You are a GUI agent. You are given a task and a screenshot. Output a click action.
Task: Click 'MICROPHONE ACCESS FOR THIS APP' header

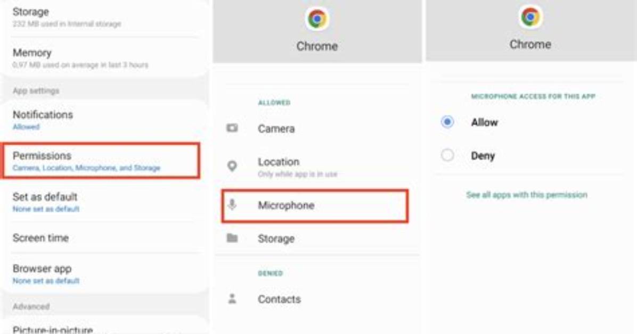533,96
